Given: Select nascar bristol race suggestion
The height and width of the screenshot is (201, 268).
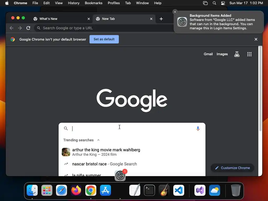Looking at the screenshot, I should 132,164.
